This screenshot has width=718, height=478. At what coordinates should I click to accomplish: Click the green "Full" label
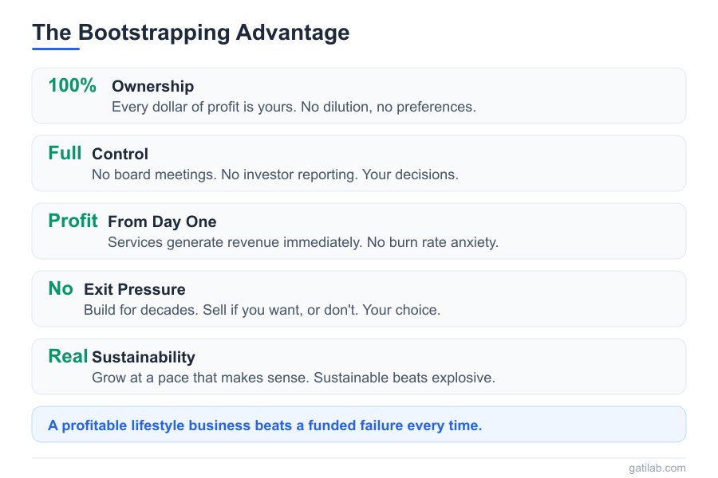[65, 153]
